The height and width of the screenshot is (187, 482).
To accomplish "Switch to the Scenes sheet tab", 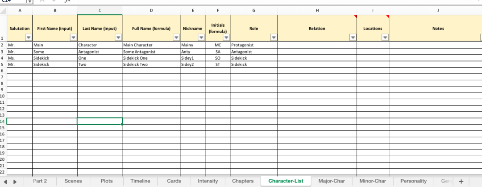I will [73, 181].
